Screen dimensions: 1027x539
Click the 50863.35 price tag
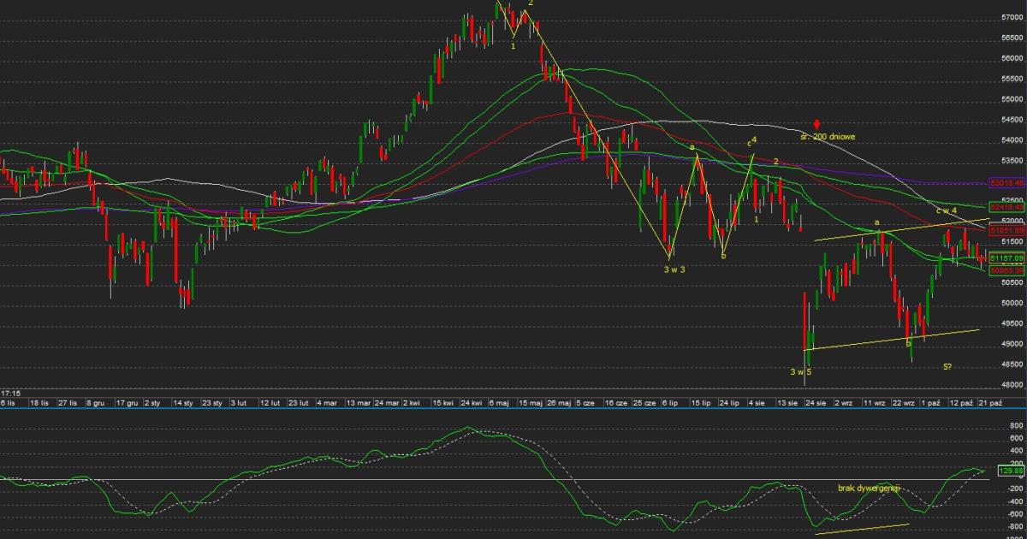click(x=1006, y=270)
